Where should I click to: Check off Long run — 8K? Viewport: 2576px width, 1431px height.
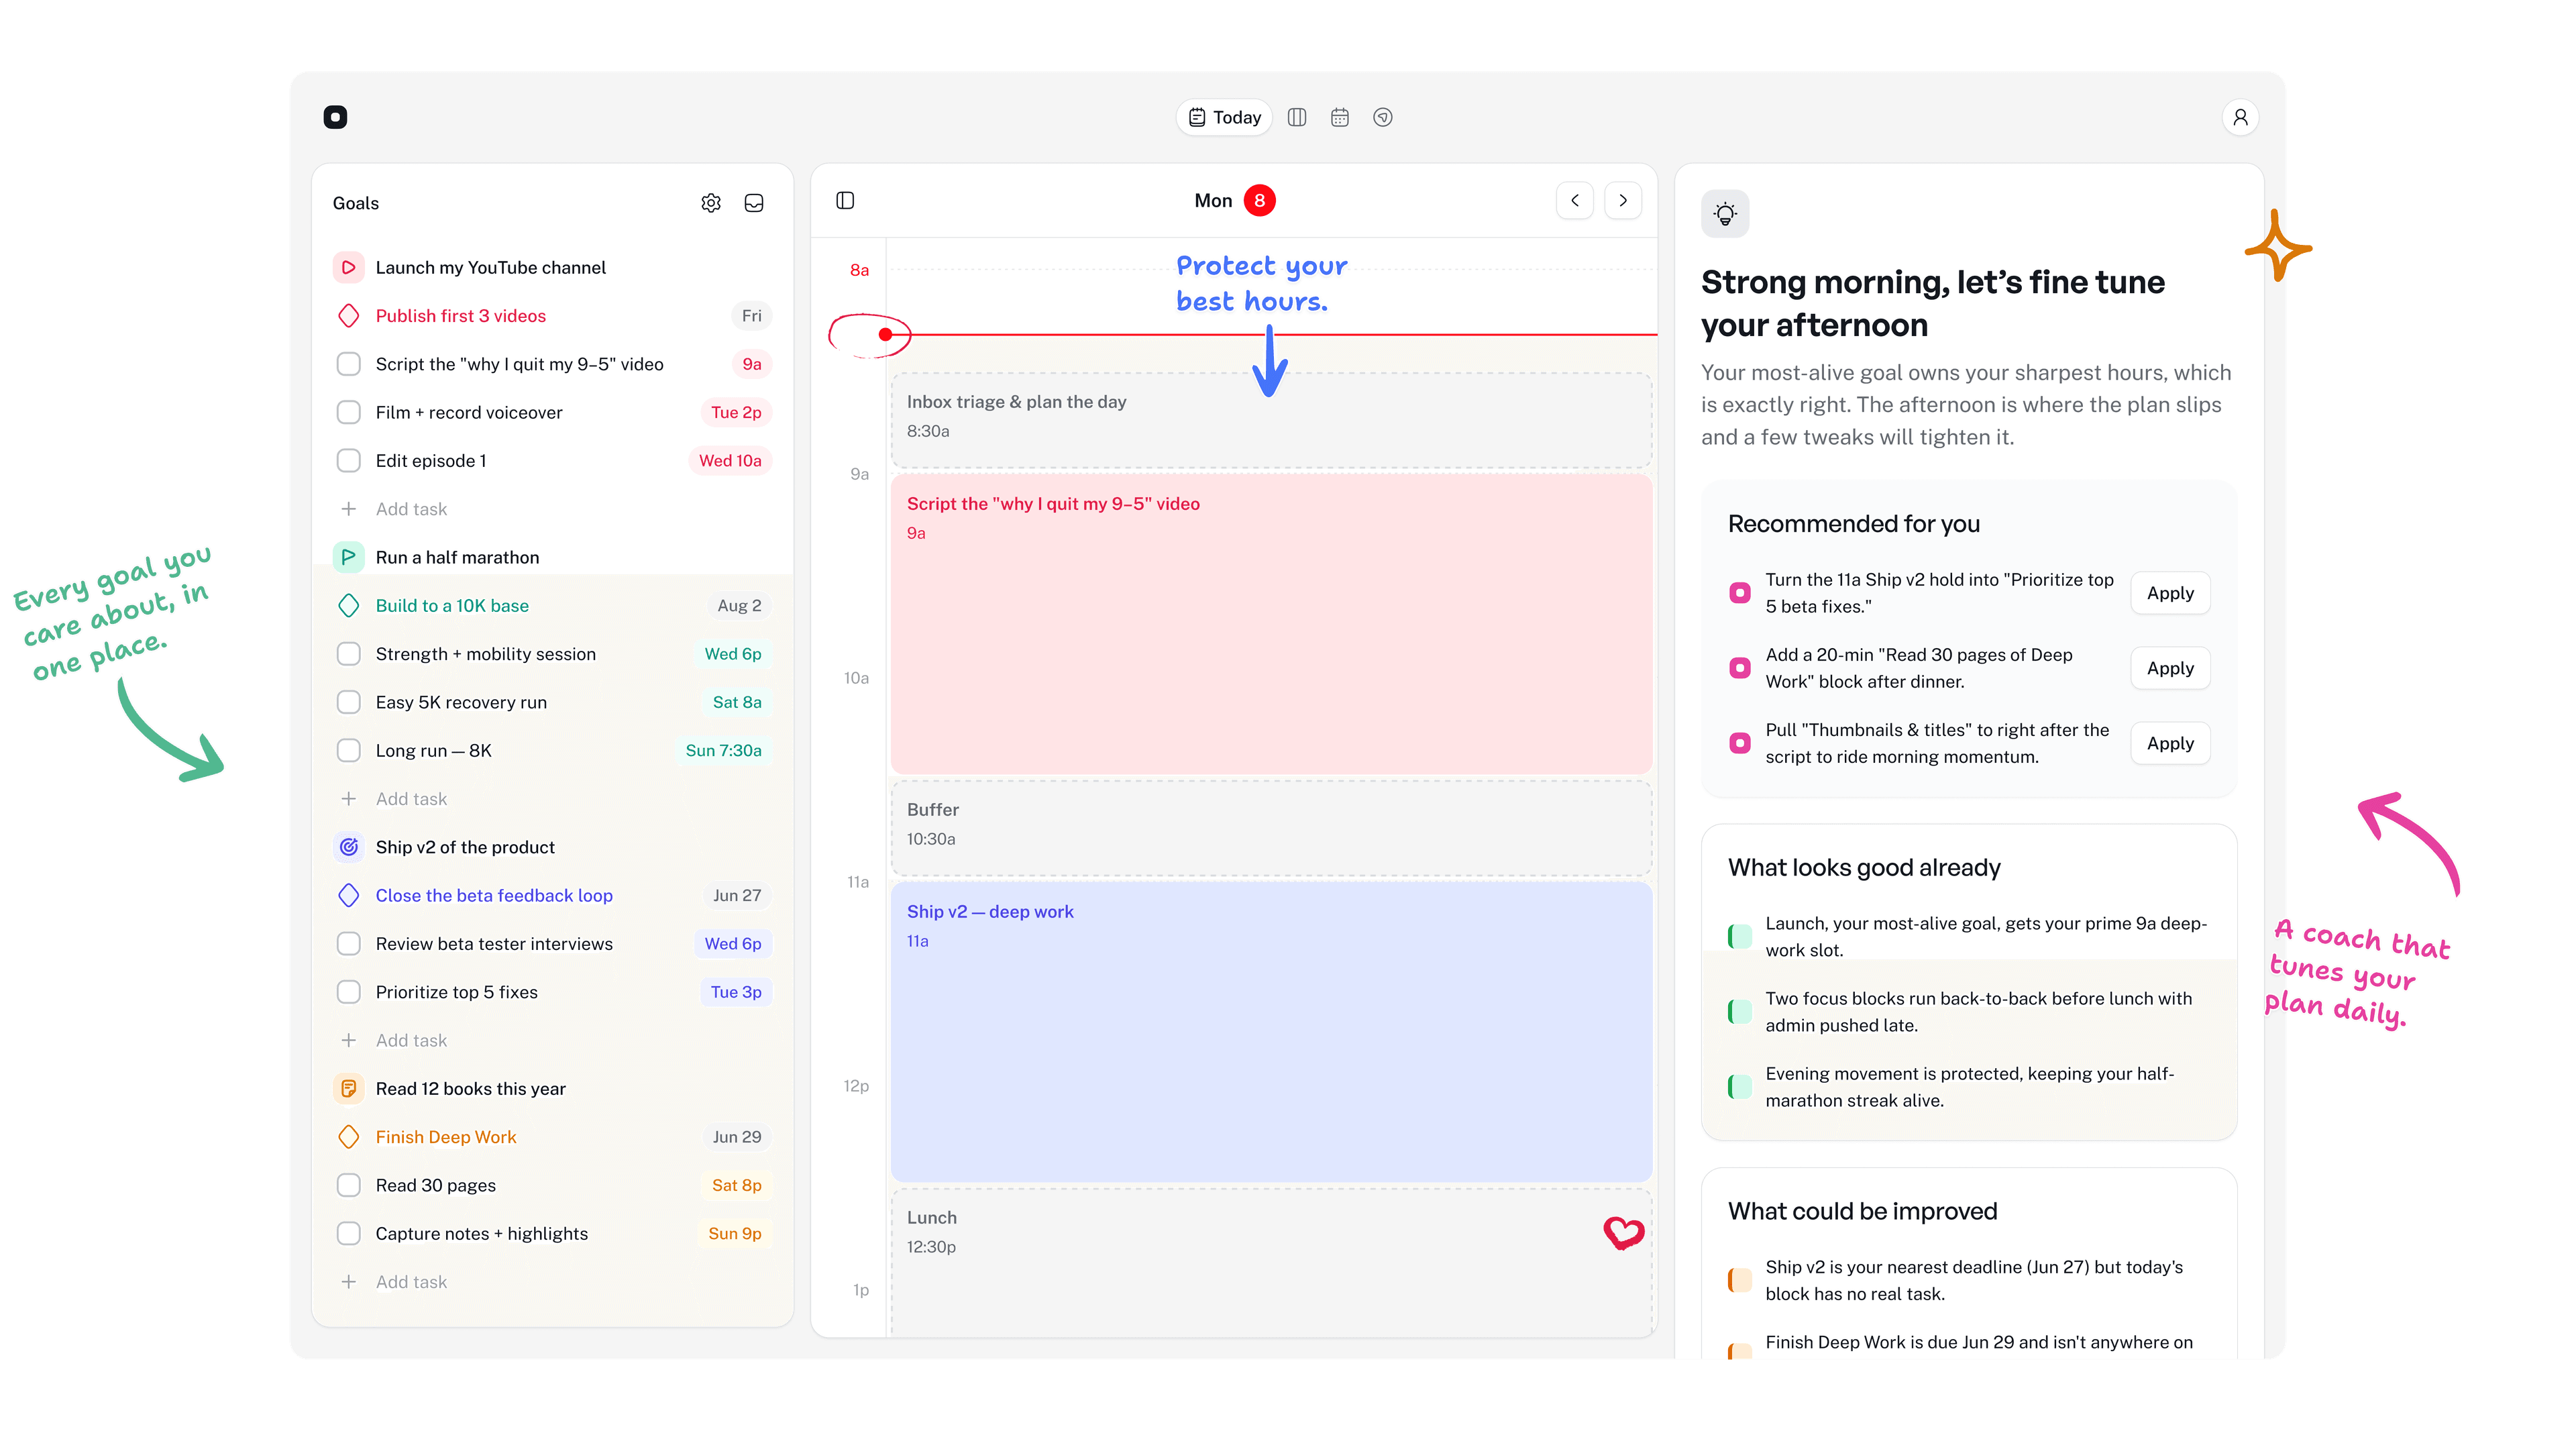[x=348, y=750]
